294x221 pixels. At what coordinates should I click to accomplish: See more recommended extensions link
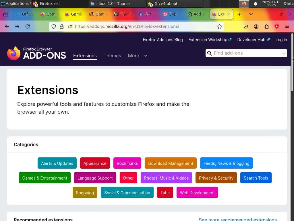237,219
